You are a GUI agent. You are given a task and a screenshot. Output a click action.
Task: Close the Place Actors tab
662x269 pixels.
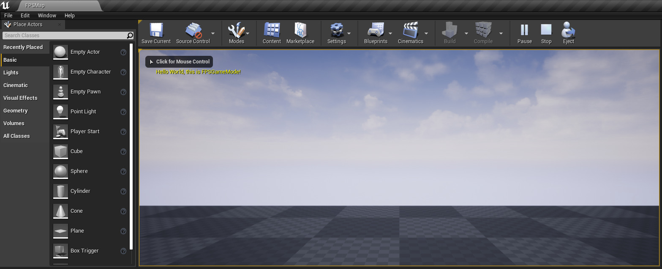pyautogui.click(x=60, y=25)
